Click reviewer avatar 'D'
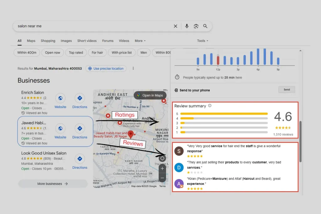The width and height of the screenshot is (321, 214). 179,168
